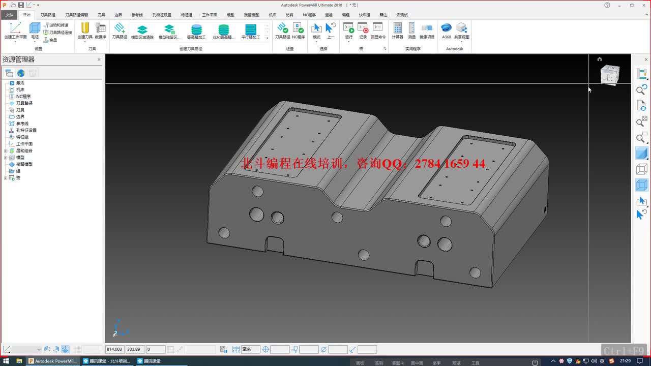This screenshot has width=651, height=366.
Task: Switch to the 参考线 ribbon tab
Action: click(137, 15)
